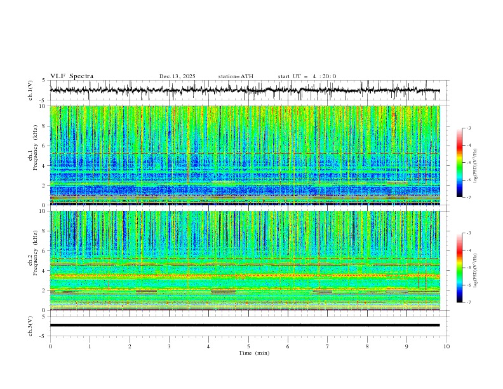Viewport: 503px width, 389px height.
Task: Click the 'Time (min)' axis title
Action: 254,353
